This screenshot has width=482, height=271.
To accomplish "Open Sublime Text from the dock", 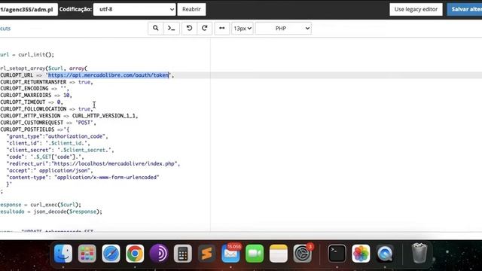I will (x=206, y=254).
